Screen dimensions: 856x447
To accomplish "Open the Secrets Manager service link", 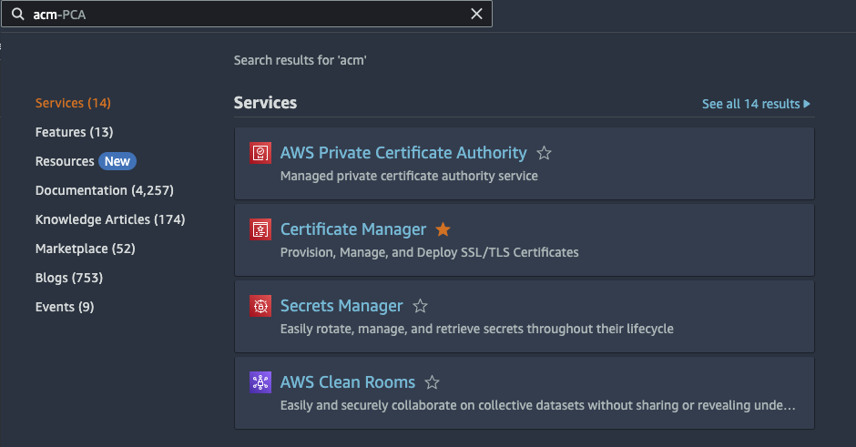I will coord(341,306).
